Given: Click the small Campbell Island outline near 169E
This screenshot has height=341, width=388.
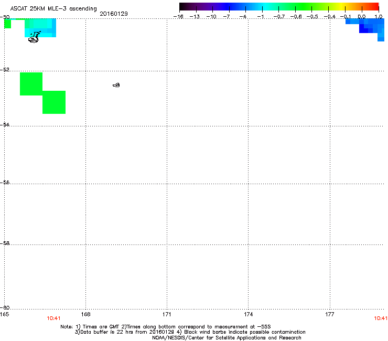Looking at the screenshot, I should point(116,85).
